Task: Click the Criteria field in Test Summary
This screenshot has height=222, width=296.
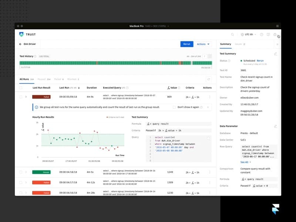Action: 179,131
